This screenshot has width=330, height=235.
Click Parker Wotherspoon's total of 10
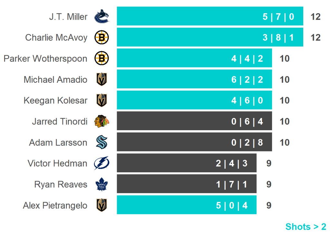[x=284, y=59]
